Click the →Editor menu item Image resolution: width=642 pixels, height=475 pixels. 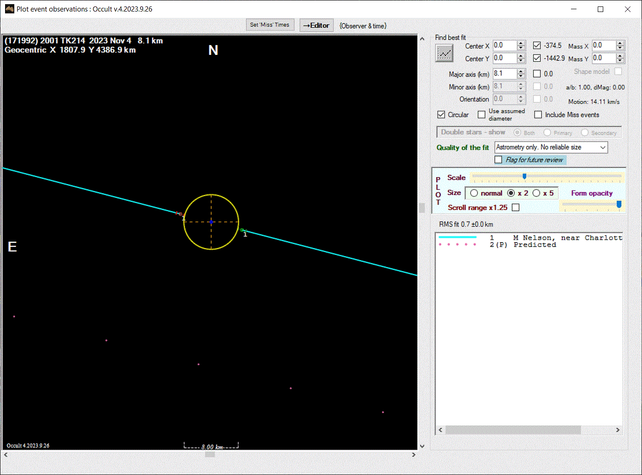(316, 26)
